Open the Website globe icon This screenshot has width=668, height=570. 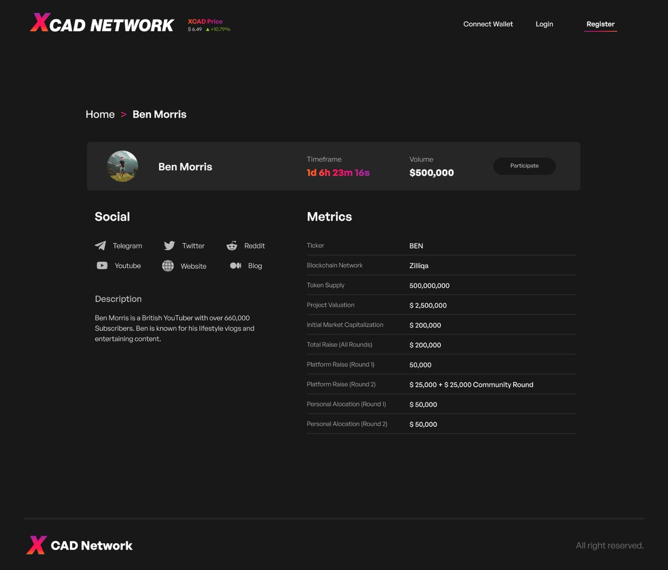coord(168,266)
